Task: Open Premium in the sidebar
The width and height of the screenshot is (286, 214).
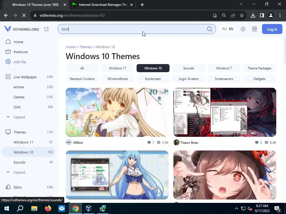Action: [x=21, y=52]
